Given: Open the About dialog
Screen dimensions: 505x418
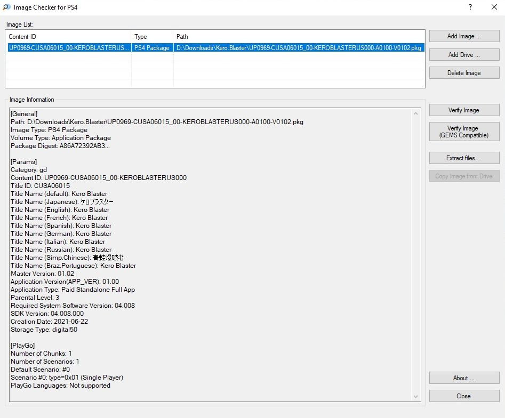Looking at the screenshot, I should [x=464, y=378].
